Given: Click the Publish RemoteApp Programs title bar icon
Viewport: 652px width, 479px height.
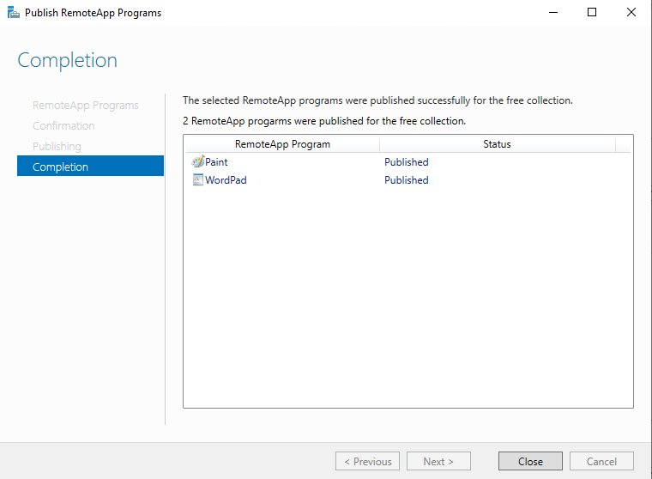Looking at the screenshot, I should 14,13.
